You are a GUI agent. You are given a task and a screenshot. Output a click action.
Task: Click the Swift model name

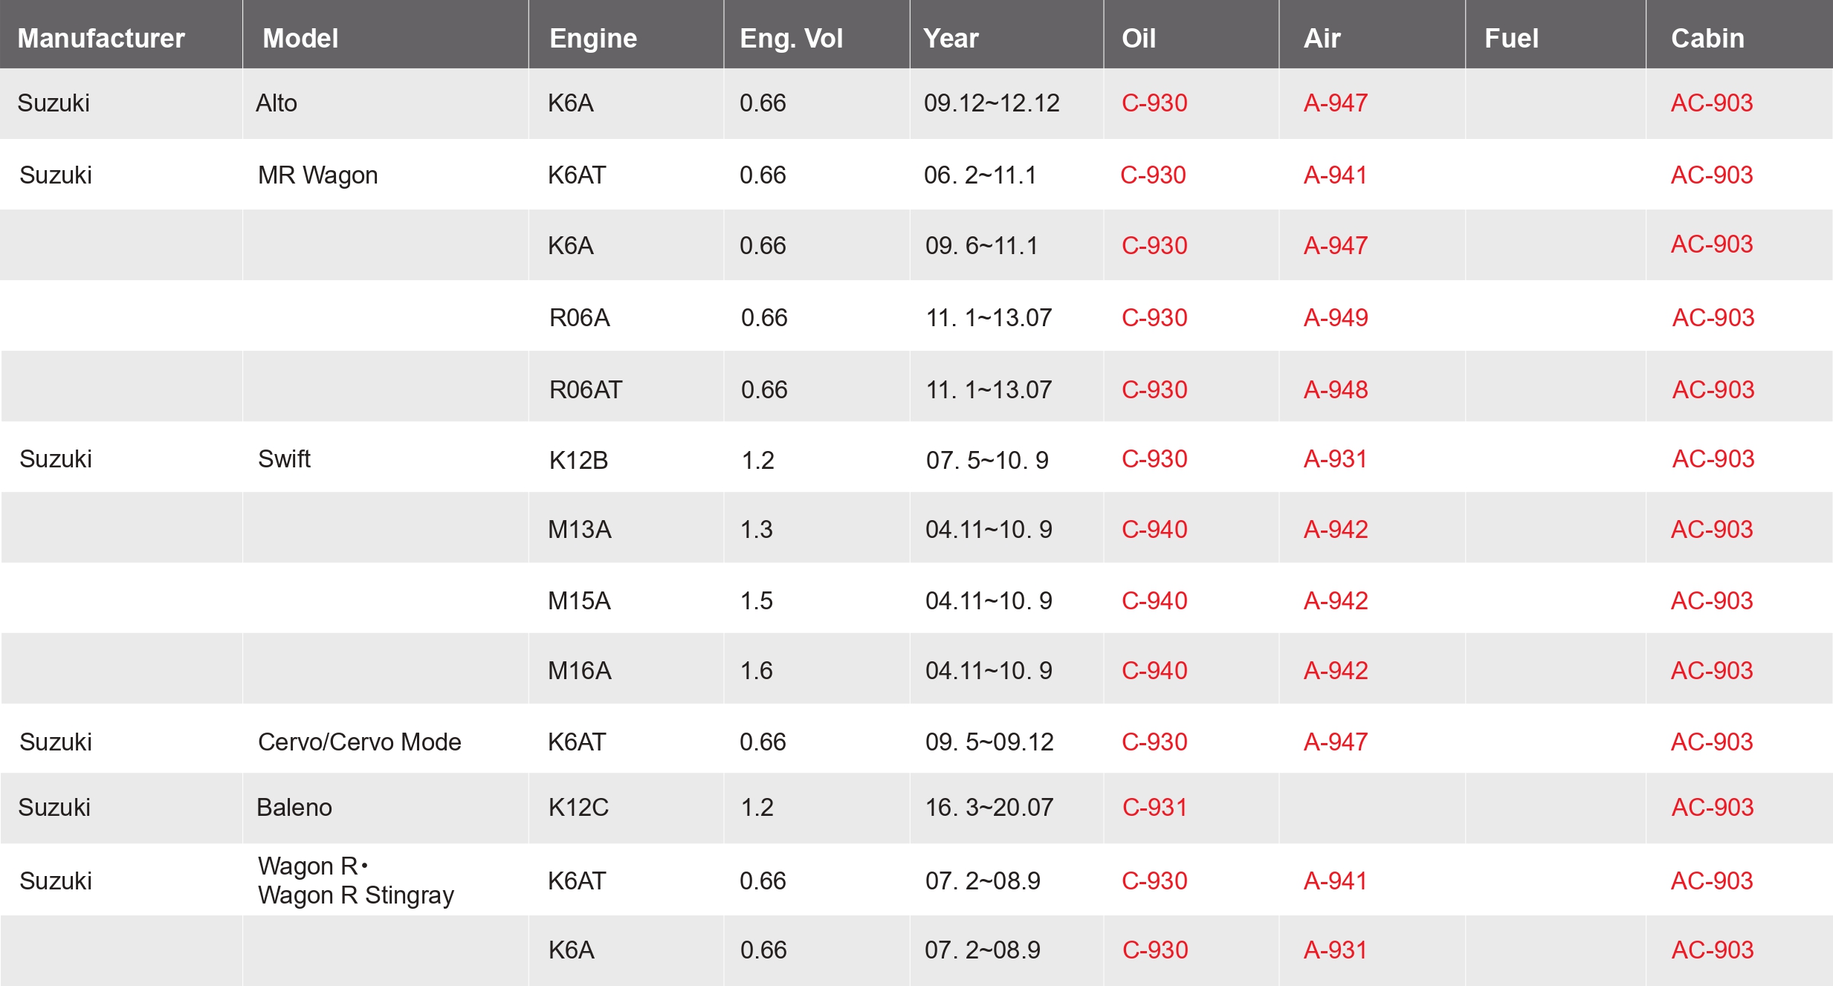[x=284, y=458]
